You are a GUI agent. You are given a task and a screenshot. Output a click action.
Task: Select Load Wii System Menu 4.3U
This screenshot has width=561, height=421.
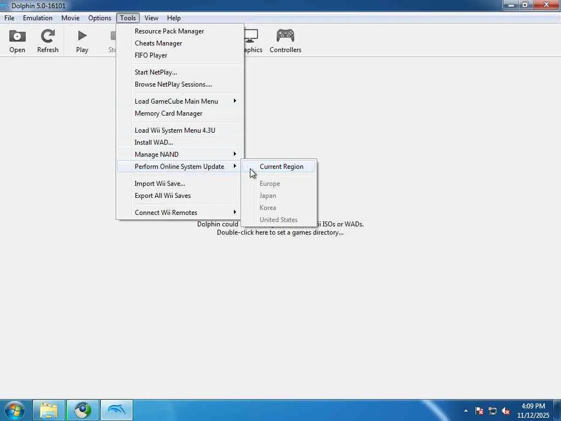point(180,130)
